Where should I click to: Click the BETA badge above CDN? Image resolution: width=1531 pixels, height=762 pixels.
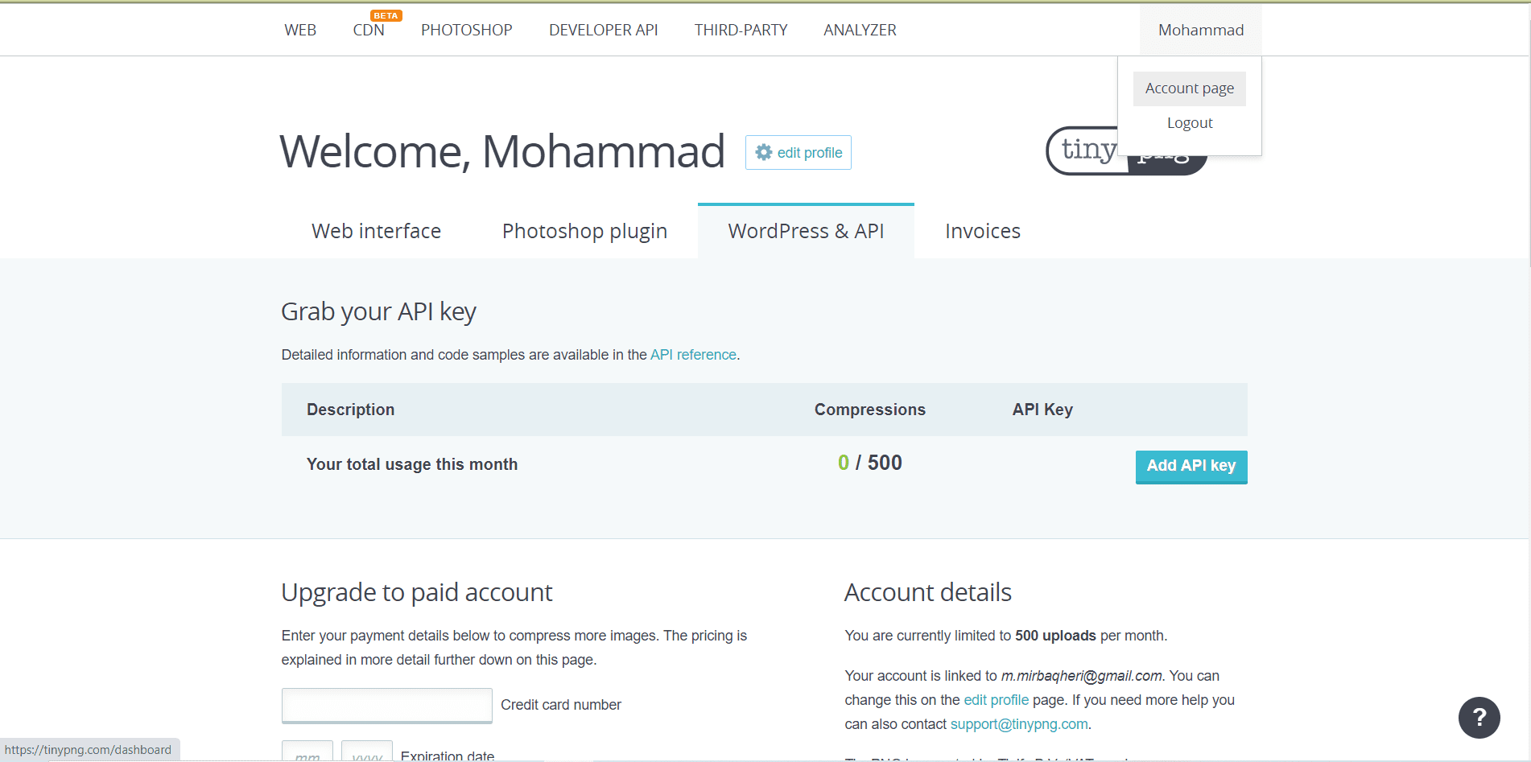[386, 15]
